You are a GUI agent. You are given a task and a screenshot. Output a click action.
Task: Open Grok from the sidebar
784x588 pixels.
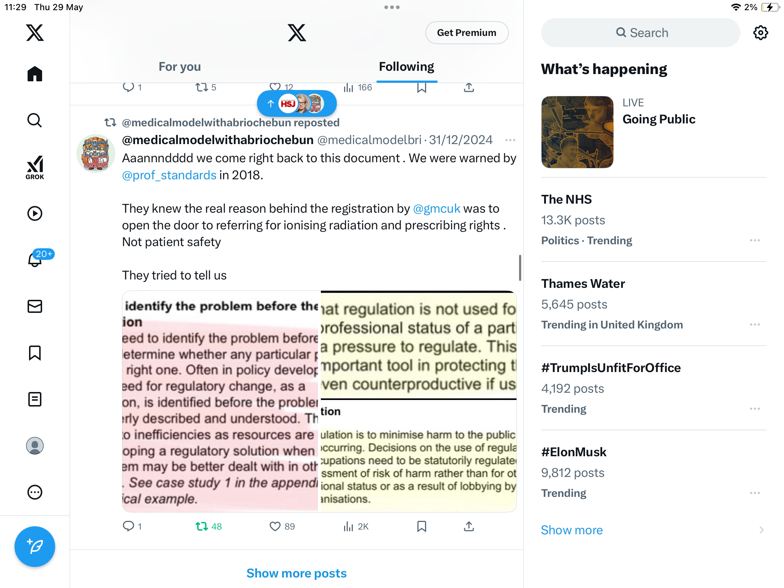(35, 168)
